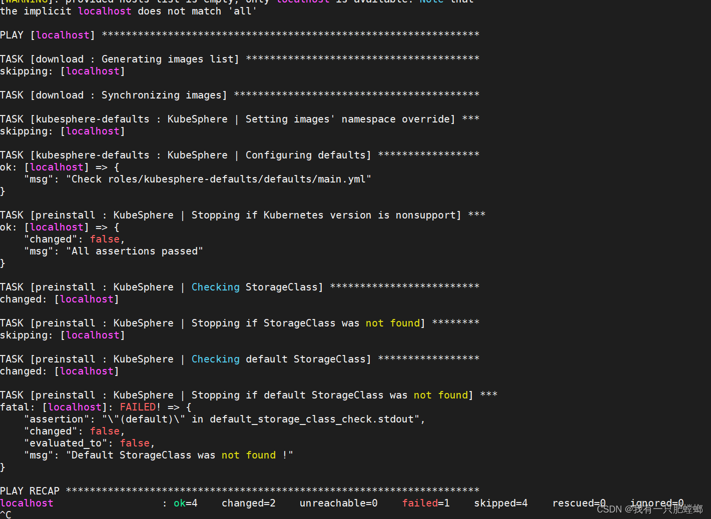Click the '^C' interrupt line below the recap
The image size is (711, 519).
[x=6, y=514]
